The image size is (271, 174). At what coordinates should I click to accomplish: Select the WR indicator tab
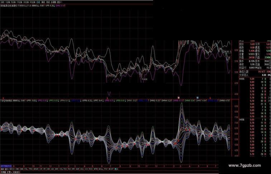[x=73, y=169]
